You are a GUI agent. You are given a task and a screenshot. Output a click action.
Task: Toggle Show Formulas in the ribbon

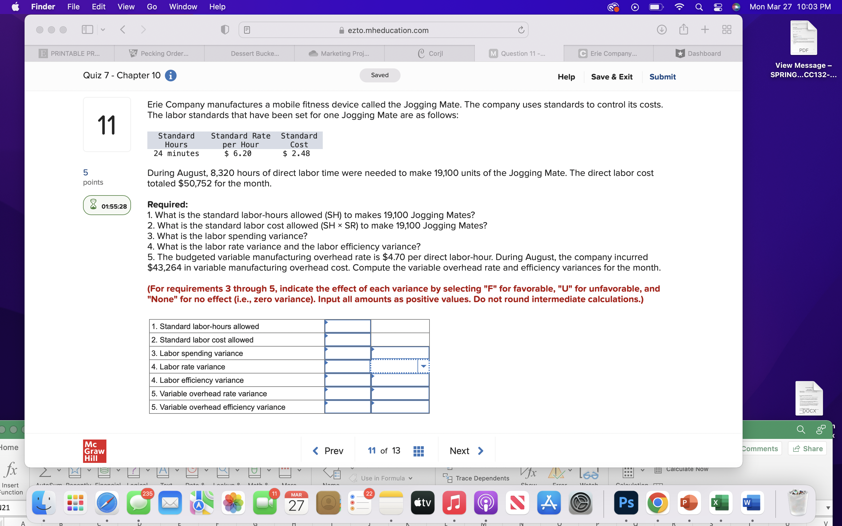click(x=529, y=473)
